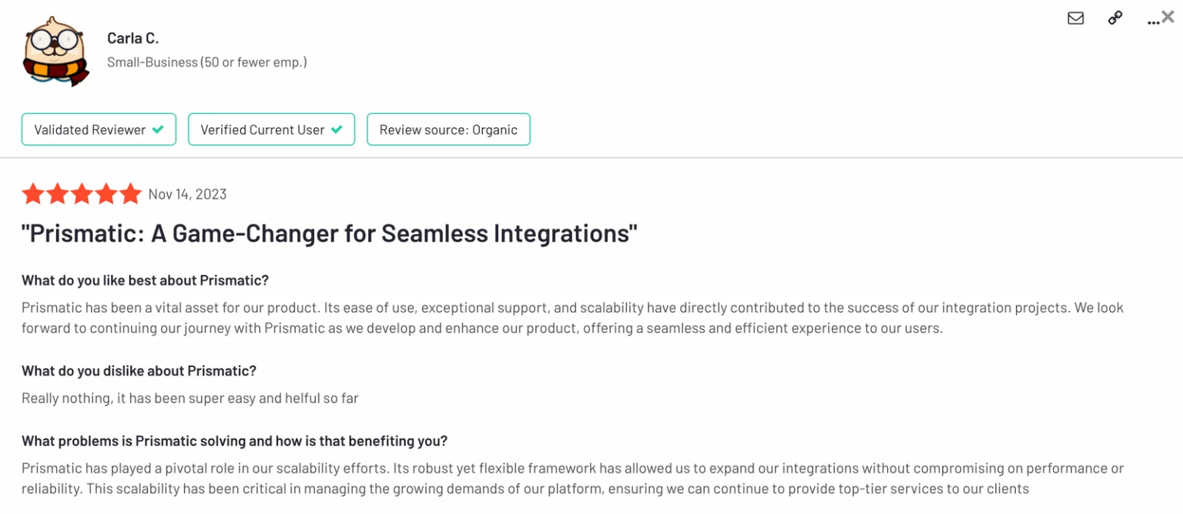
Task: Click the Nov 14, 2023 review date
Action: (187, 194)
